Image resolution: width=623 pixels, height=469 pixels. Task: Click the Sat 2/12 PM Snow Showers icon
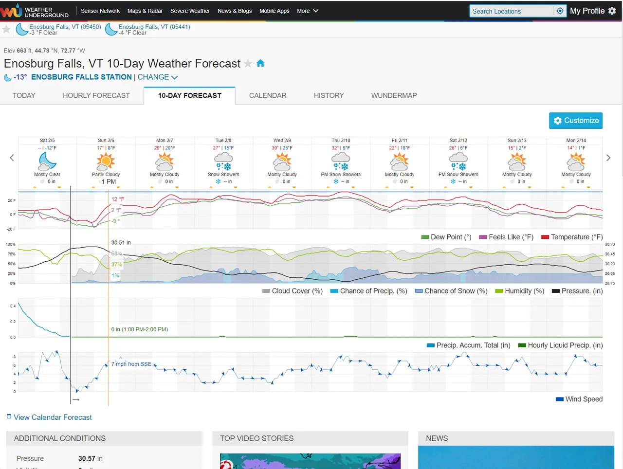click(458, 160)
